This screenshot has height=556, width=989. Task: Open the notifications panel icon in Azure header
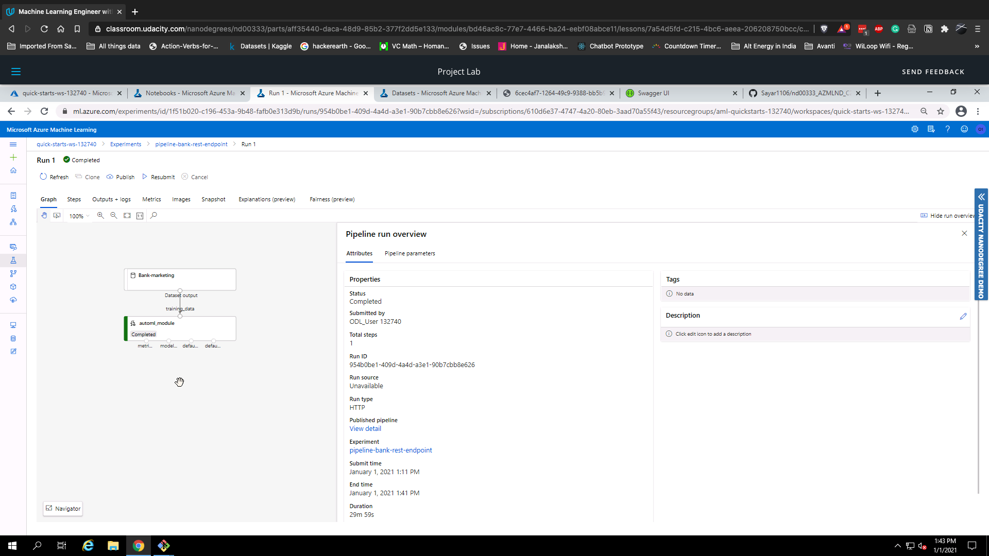(931, 129)
